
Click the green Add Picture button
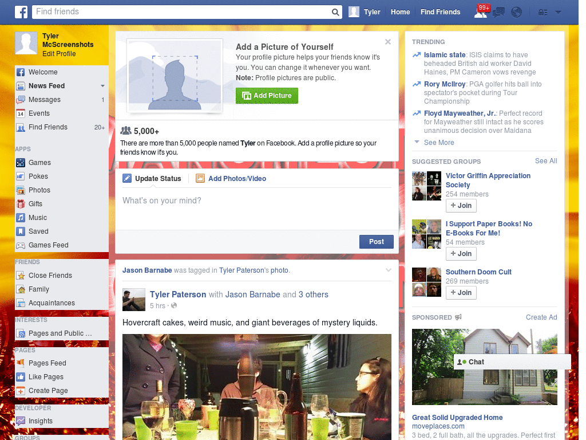point(267,96)
